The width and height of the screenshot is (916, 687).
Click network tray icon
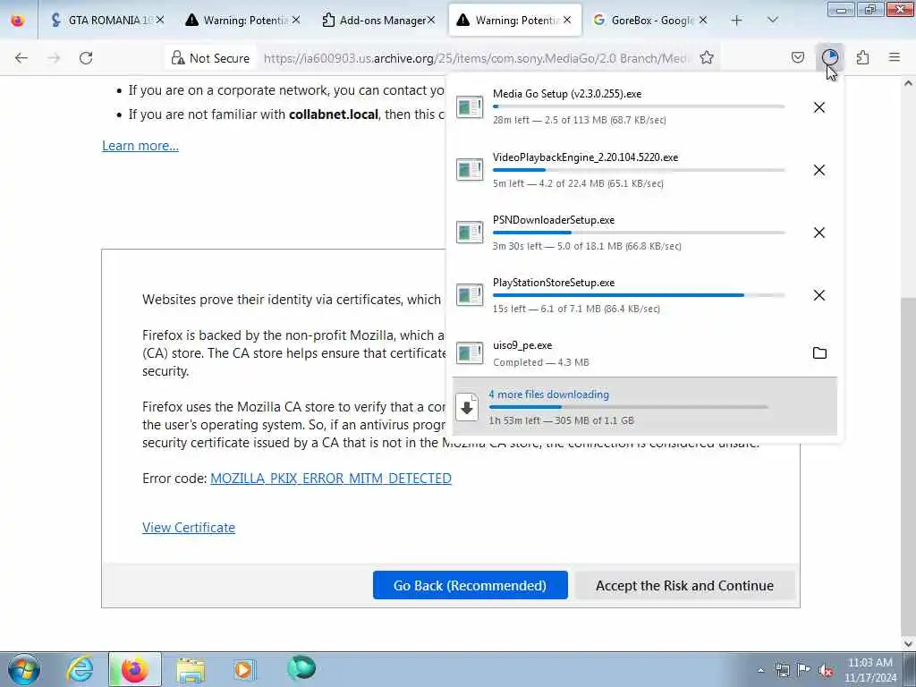tap(782, 670)
